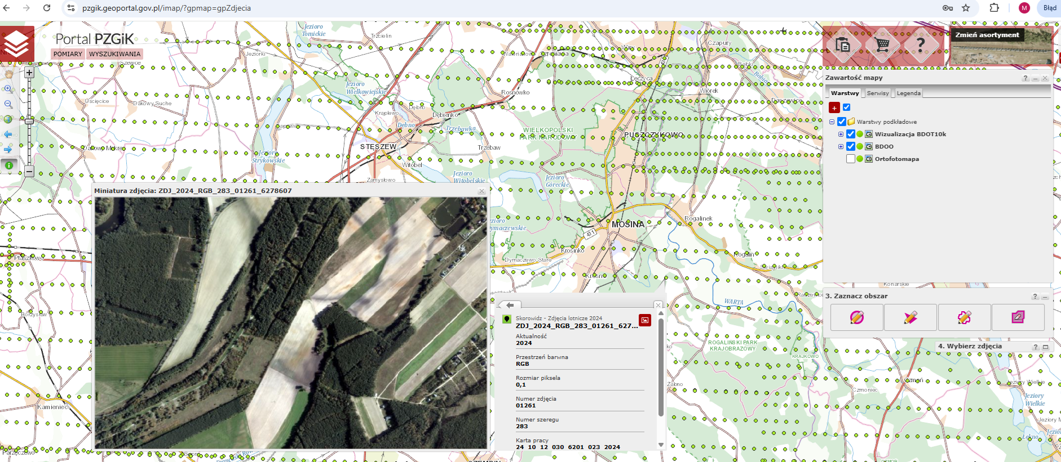Open the clipboard orders icon

[x=843, y=44]
